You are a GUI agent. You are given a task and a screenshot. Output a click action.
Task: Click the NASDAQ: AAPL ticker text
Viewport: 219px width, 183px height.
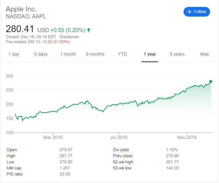(x=26, y=16)
